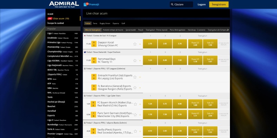277x138 pixels.
Task: Toggle the star for Fc Barcelona (General) Esports
Action: 135,88
